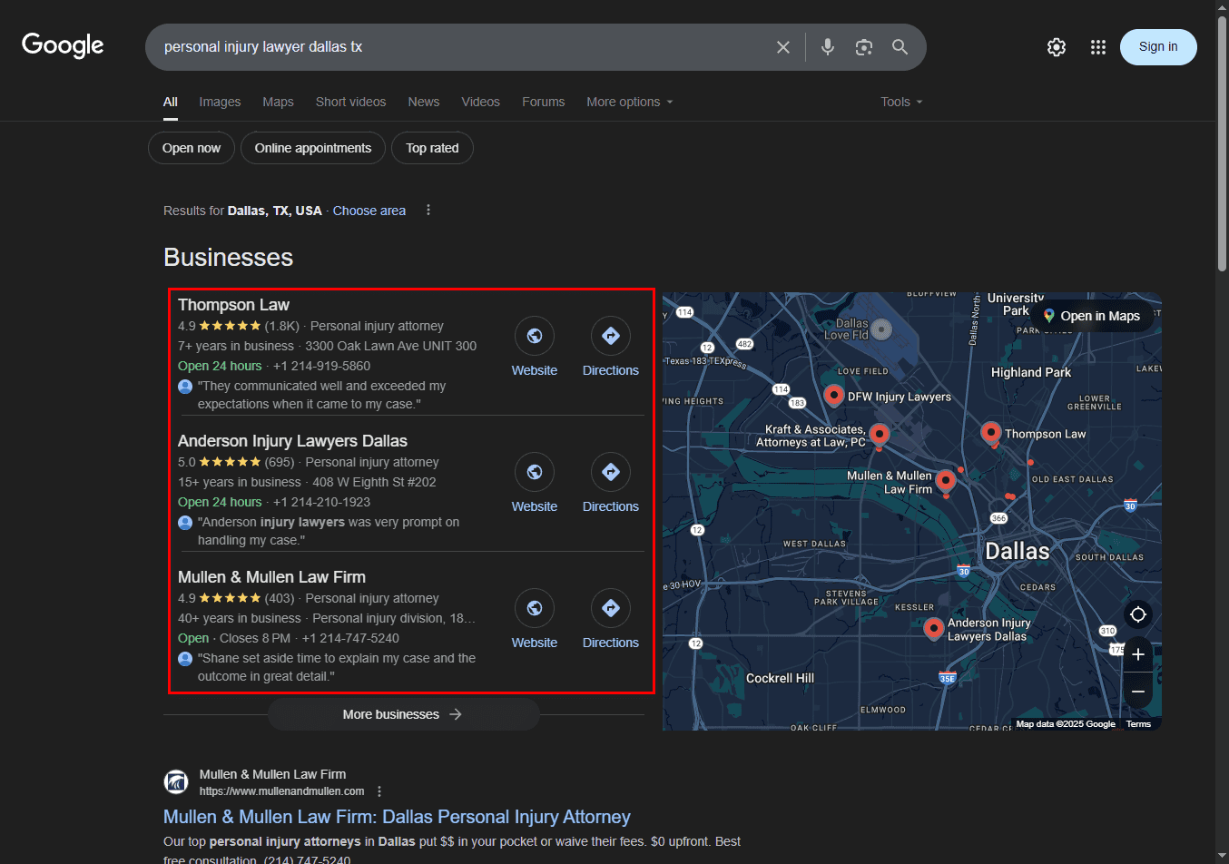Select the All tab

[171, 102]
